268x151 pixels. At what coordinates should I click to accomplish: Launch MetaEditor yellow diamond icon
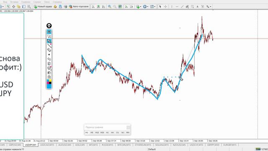pos(55,7)
